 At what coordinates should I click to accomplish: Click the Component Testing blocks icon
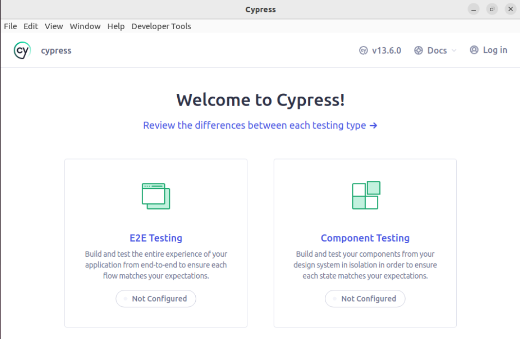coord(366,196)
